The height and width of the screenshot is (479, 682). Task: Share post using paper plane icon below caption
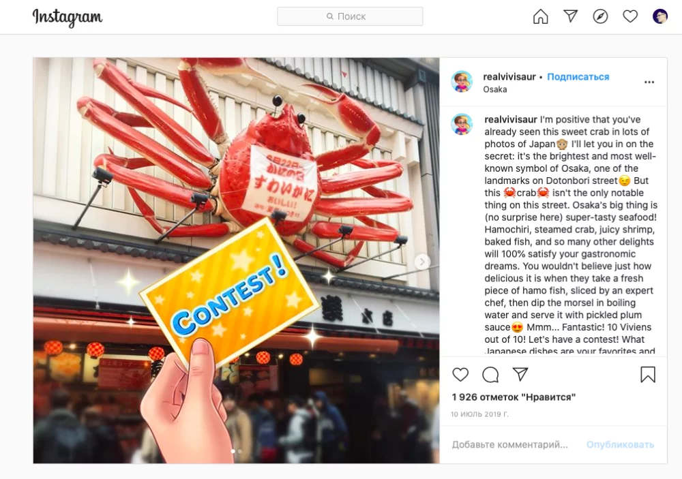point(520,374)
